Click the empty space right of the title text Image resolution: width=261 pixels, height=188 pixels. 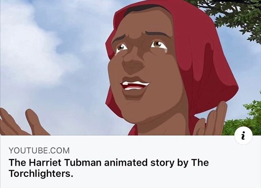tap(233, 168)
